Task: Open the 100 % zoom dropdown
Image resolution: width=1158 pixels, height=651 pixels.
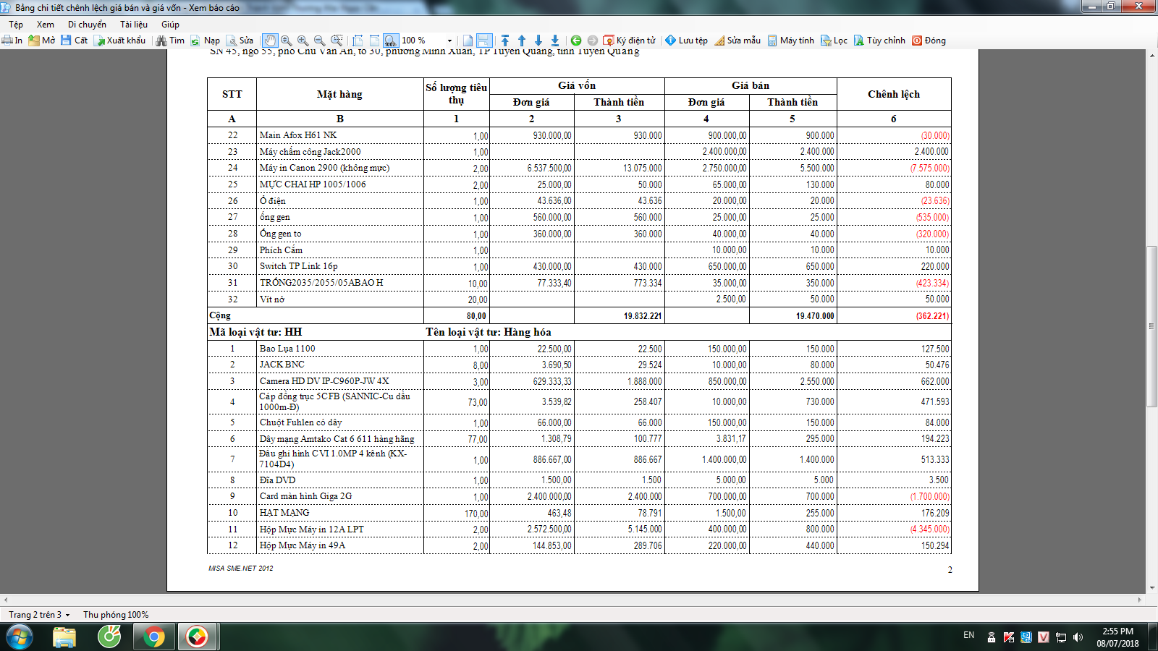Action: point(449,41)
